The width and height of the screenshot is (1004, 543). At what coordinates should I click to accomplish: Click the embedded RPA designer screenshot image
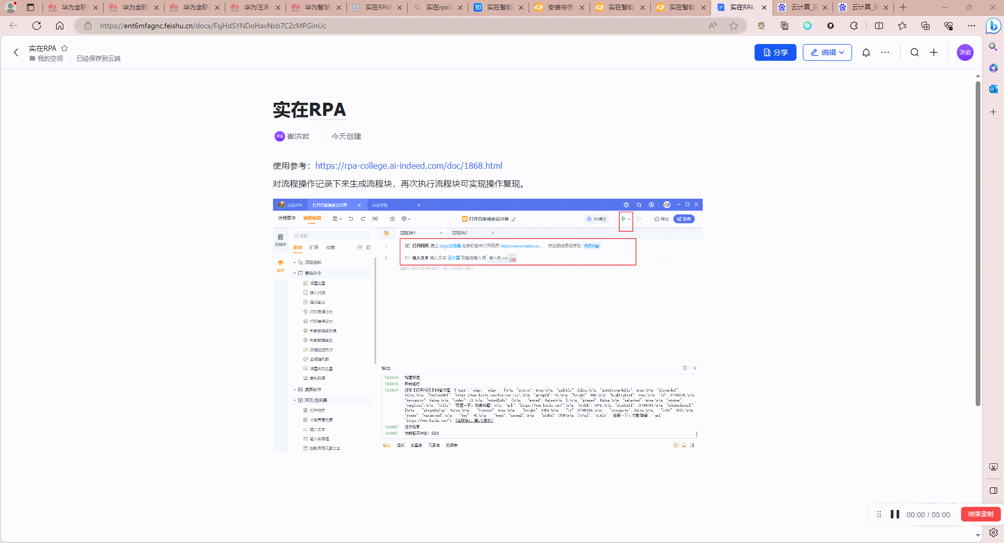click(487, 325)
